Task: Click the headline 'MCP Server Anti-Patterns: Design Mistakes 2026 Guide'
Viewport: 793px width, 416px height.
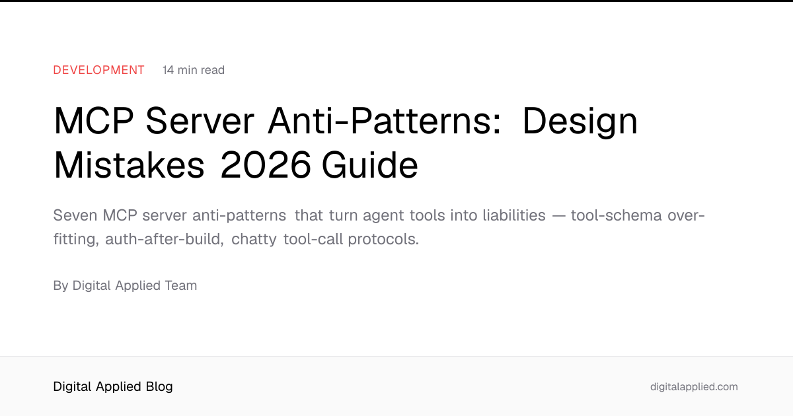Action: pyautogui.click(x=346, y=143)
